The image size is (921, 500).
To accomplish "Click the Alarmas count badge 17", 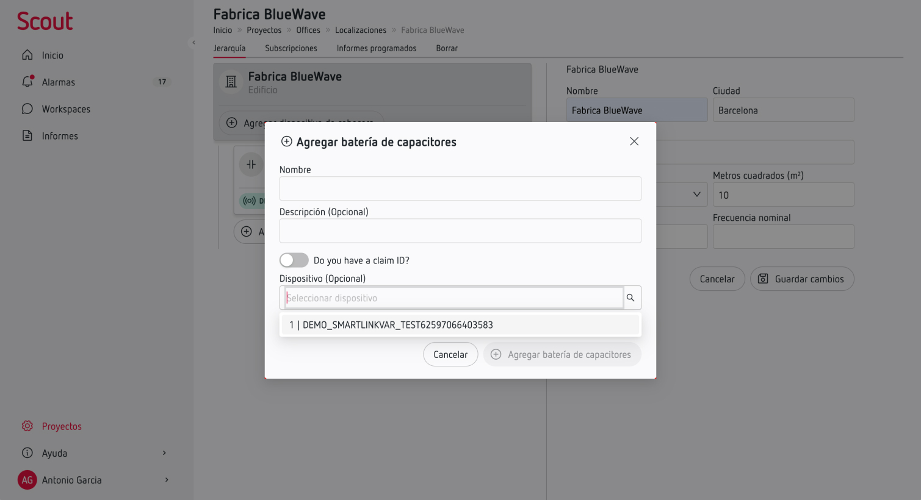I will (162, 82).
